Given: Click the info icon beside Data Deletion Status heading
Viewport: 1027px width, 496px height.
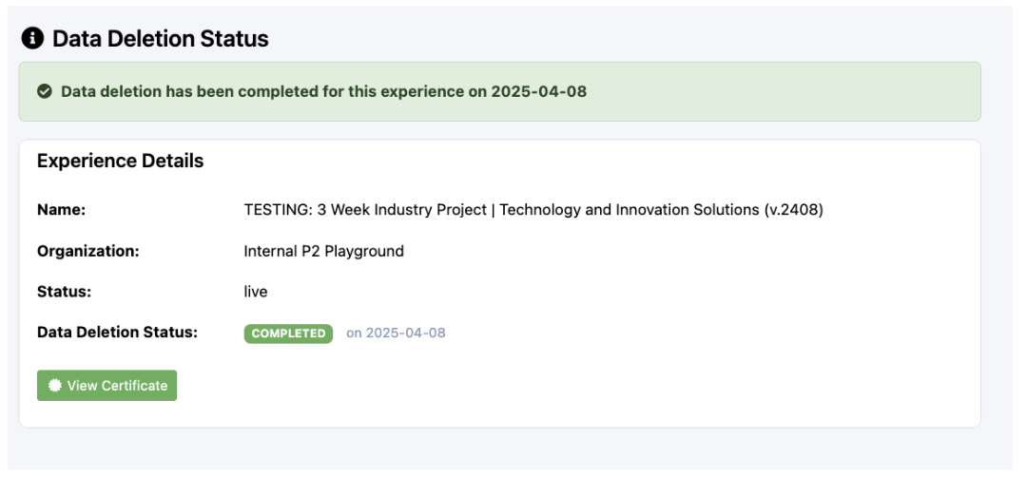Looking at the screenshot, I should coord(32,38).
